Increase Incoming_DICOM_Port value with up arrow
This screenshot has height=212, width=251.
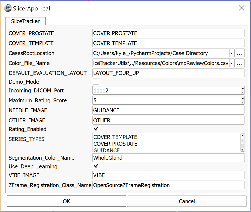tap(243, 88)
